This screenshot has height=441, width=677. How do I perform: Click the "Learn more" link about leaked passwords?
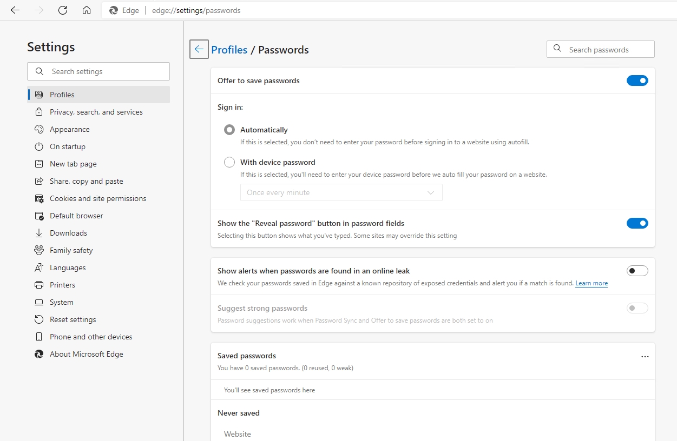pos(591,283)
